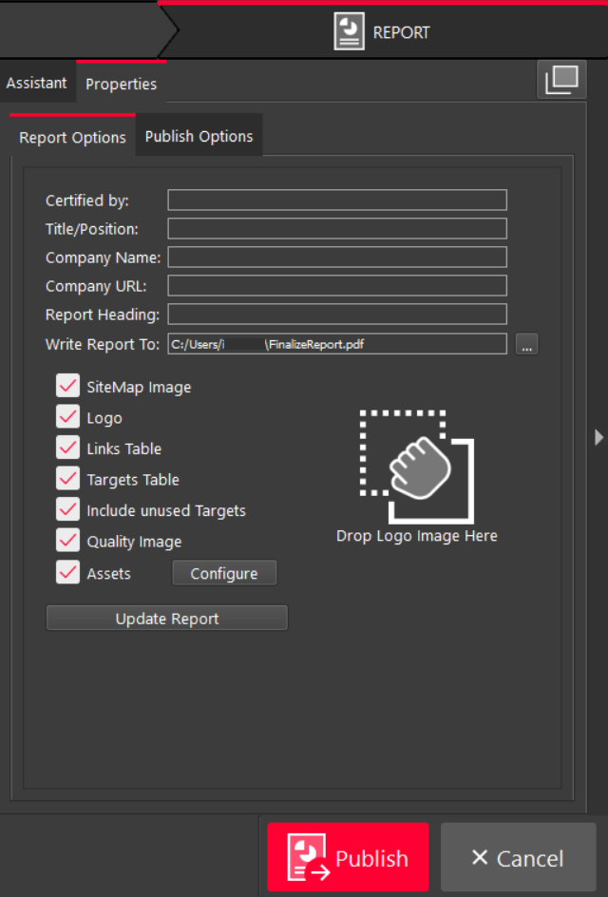Image resolution: width=608 pixels, height=897 pixels.
Task: Toggle the Logo checkbox
Action: [68, 417]
